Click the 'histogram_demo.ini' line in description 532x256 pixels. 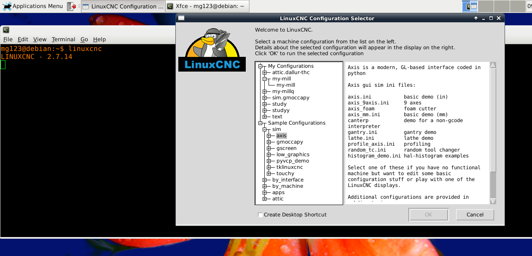coord(408,156)
